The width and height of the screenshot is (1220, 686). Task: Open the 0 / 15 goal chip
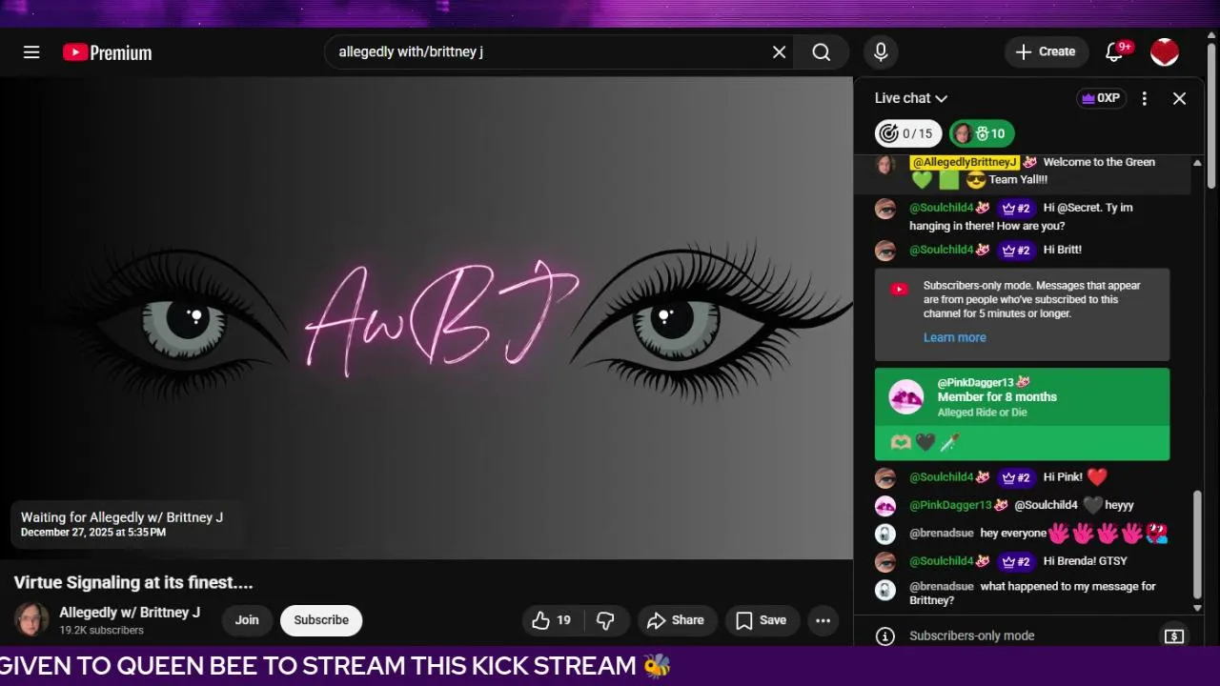[908, 133]
